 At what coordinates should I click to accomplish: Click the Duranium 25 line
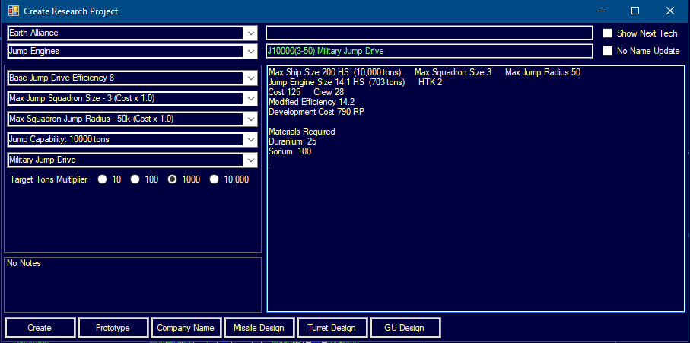point(293,141)
